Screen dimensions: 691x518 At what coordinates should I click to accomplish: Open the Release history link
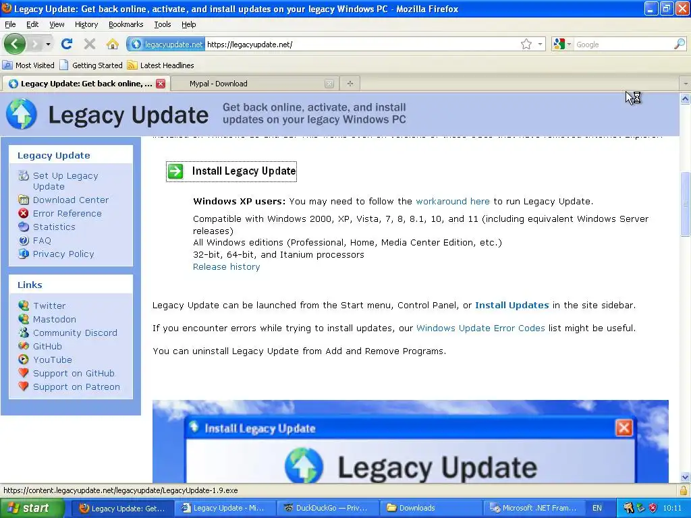point(227,266)
